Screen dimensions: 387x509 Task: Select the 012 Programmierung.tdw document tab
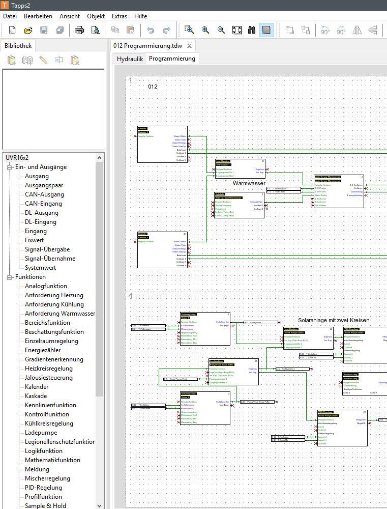pyautogui.click(x=147, y=46)
